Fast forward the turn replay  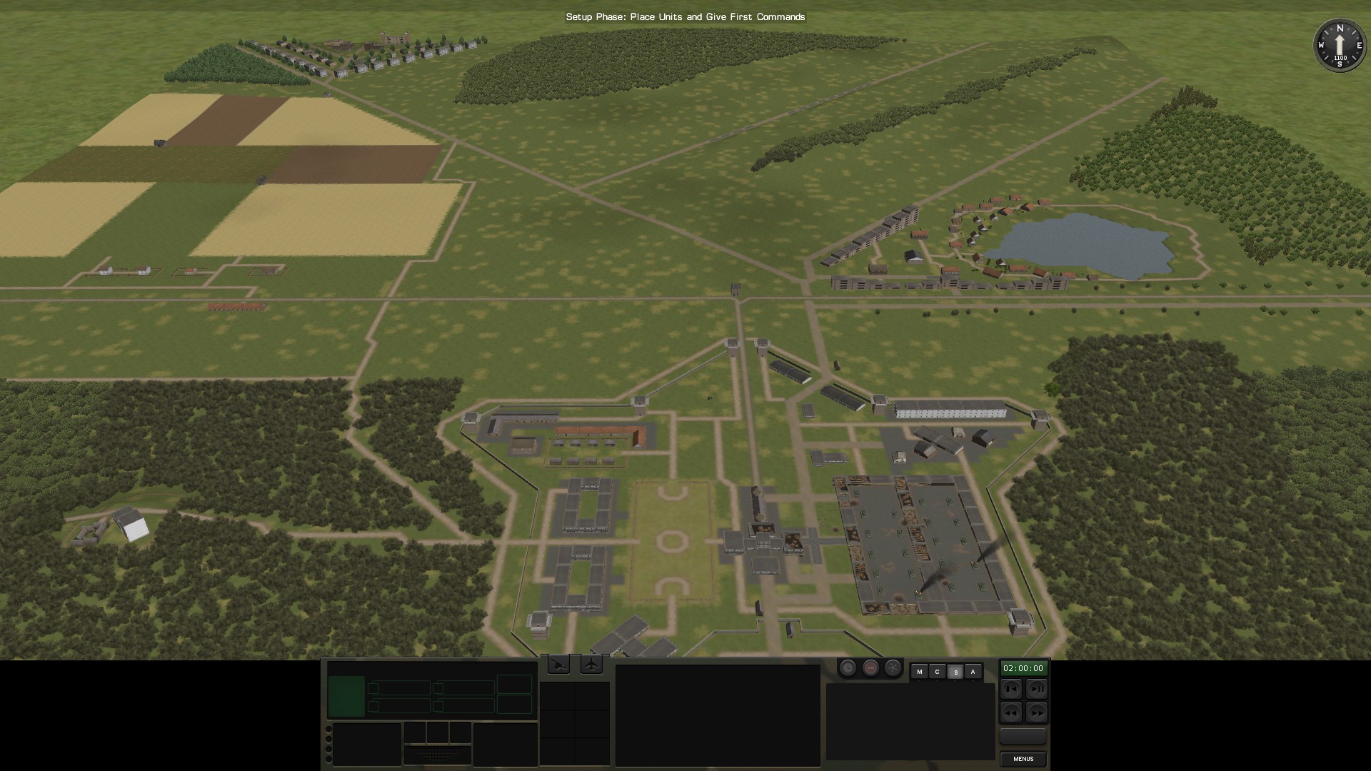coord(1037,712)
